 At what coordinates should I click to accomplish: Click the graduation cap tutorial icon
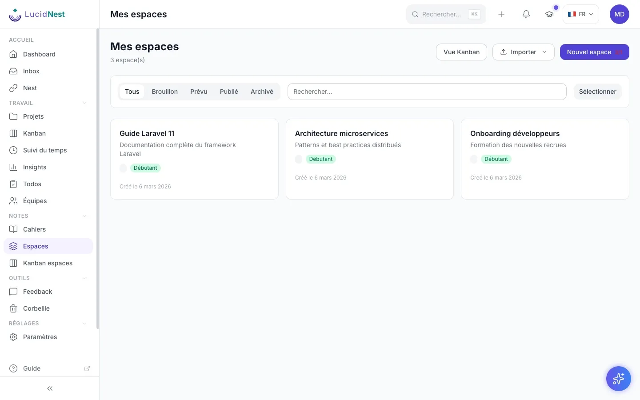point(549,14)
